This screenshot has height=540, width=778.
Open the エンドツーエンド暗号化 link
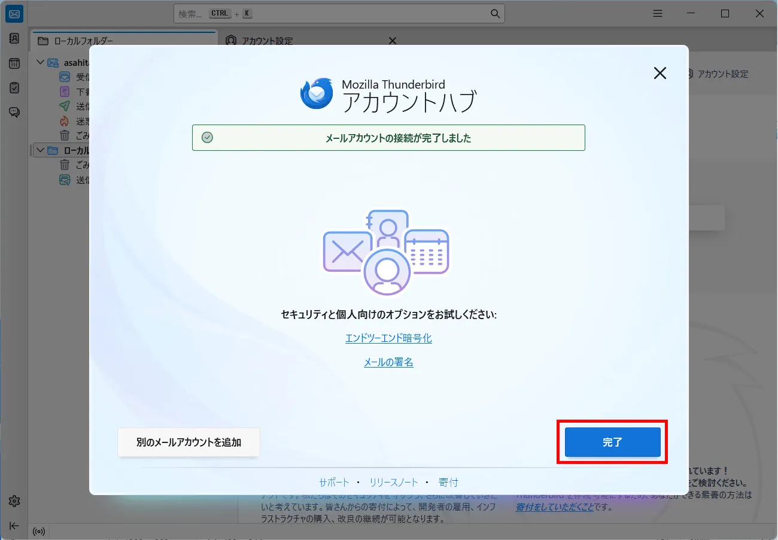[388, 338]
